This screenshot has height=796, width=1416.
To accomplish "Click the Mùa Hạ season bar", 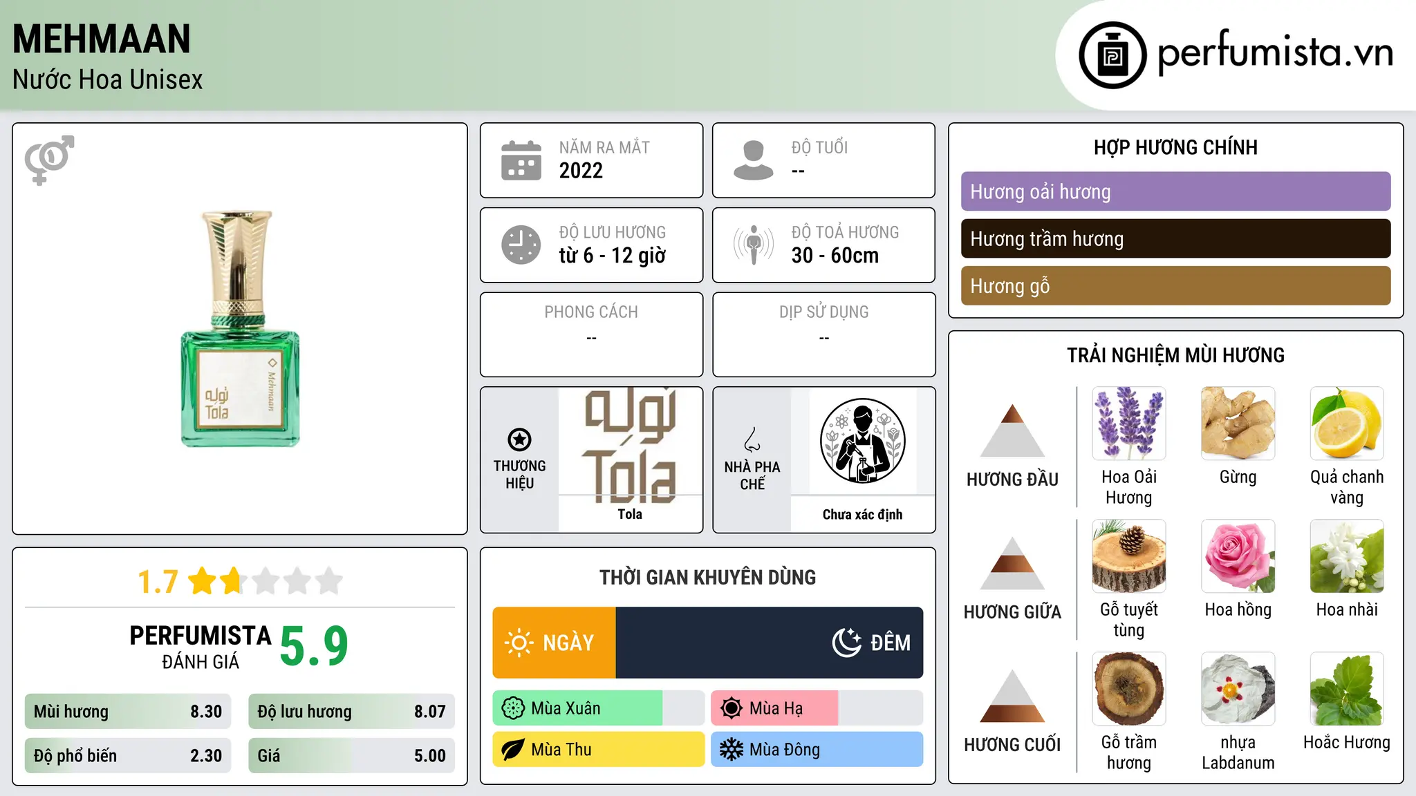I will (x=817, y=708).
